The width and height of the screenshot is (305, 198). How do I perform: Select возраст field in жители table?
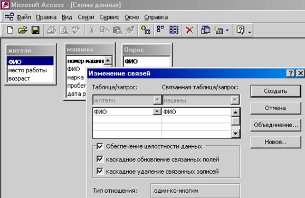click(x=30, y=79)
